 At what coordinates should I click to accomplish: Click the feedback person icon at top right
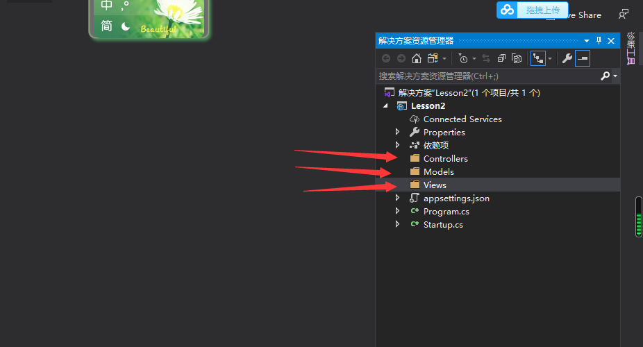tap(624, 15)
